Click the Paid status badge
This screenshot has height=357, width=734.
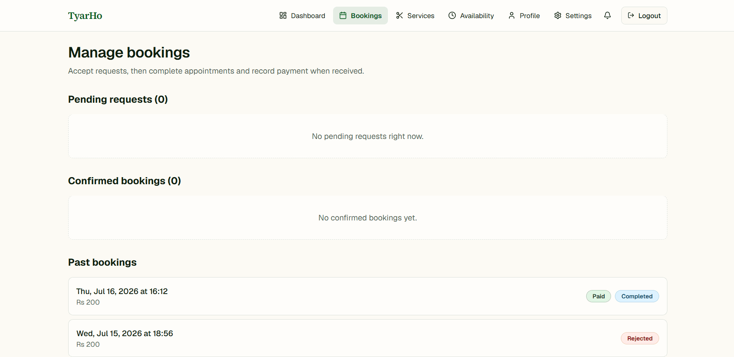[598, 296]
